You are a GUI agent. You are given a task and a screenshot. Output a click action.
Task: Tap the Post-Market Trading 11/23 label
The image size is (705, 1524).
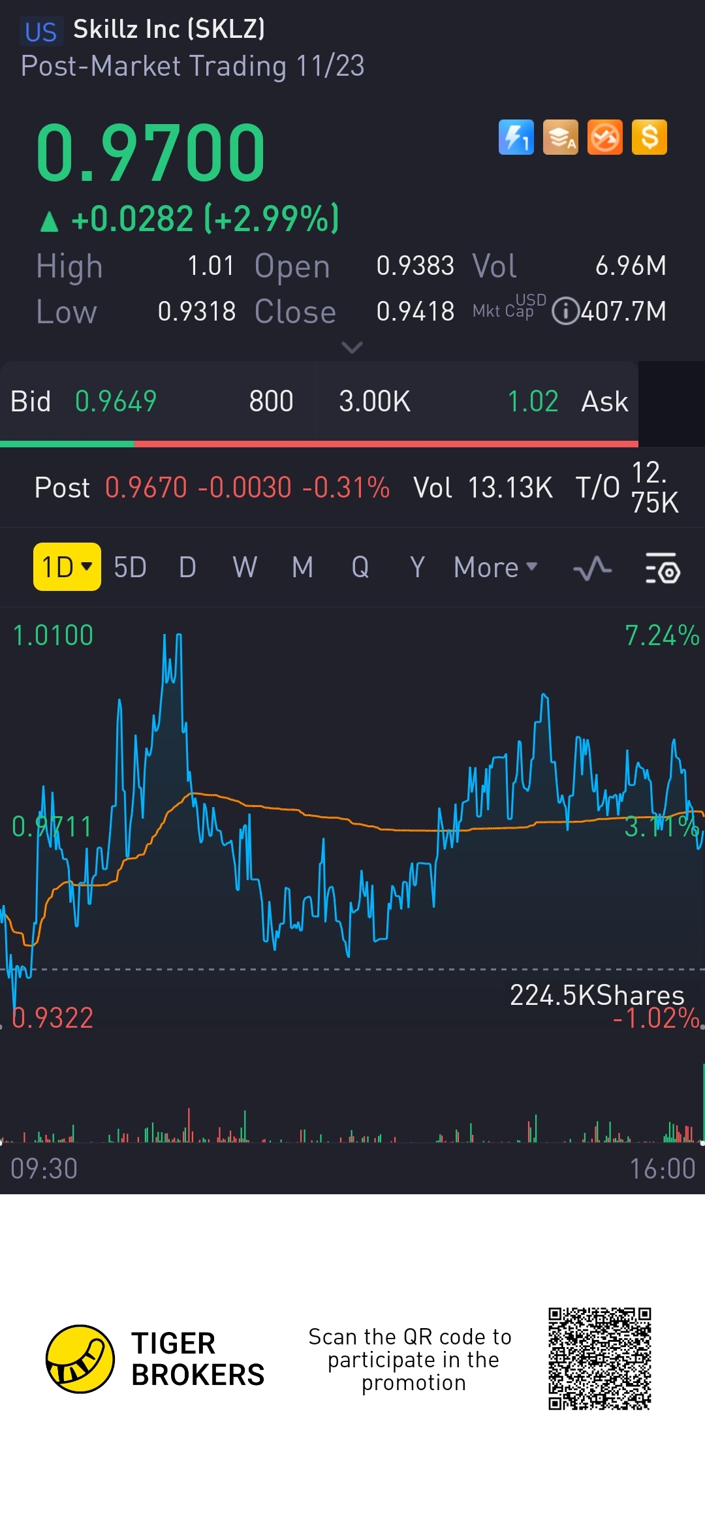coord(193,66)
